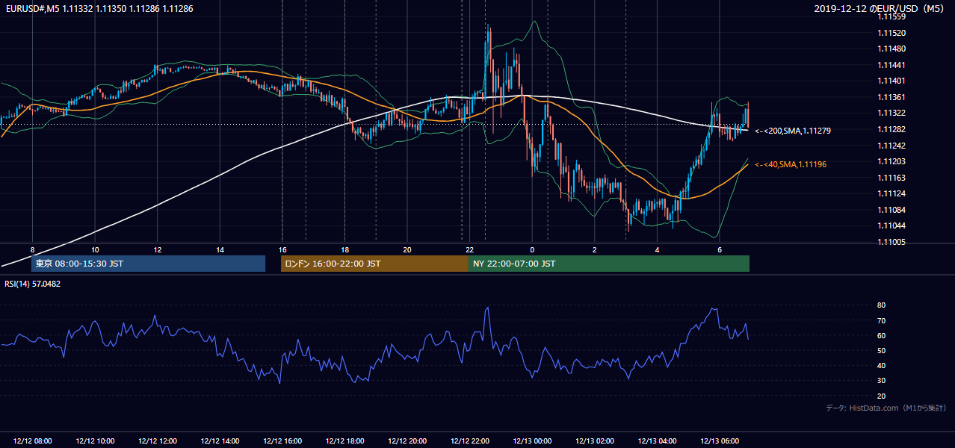This screenshot has width=955, height=448.
Task: Click the 1.11084 price axis label
Action: point(892,210)
